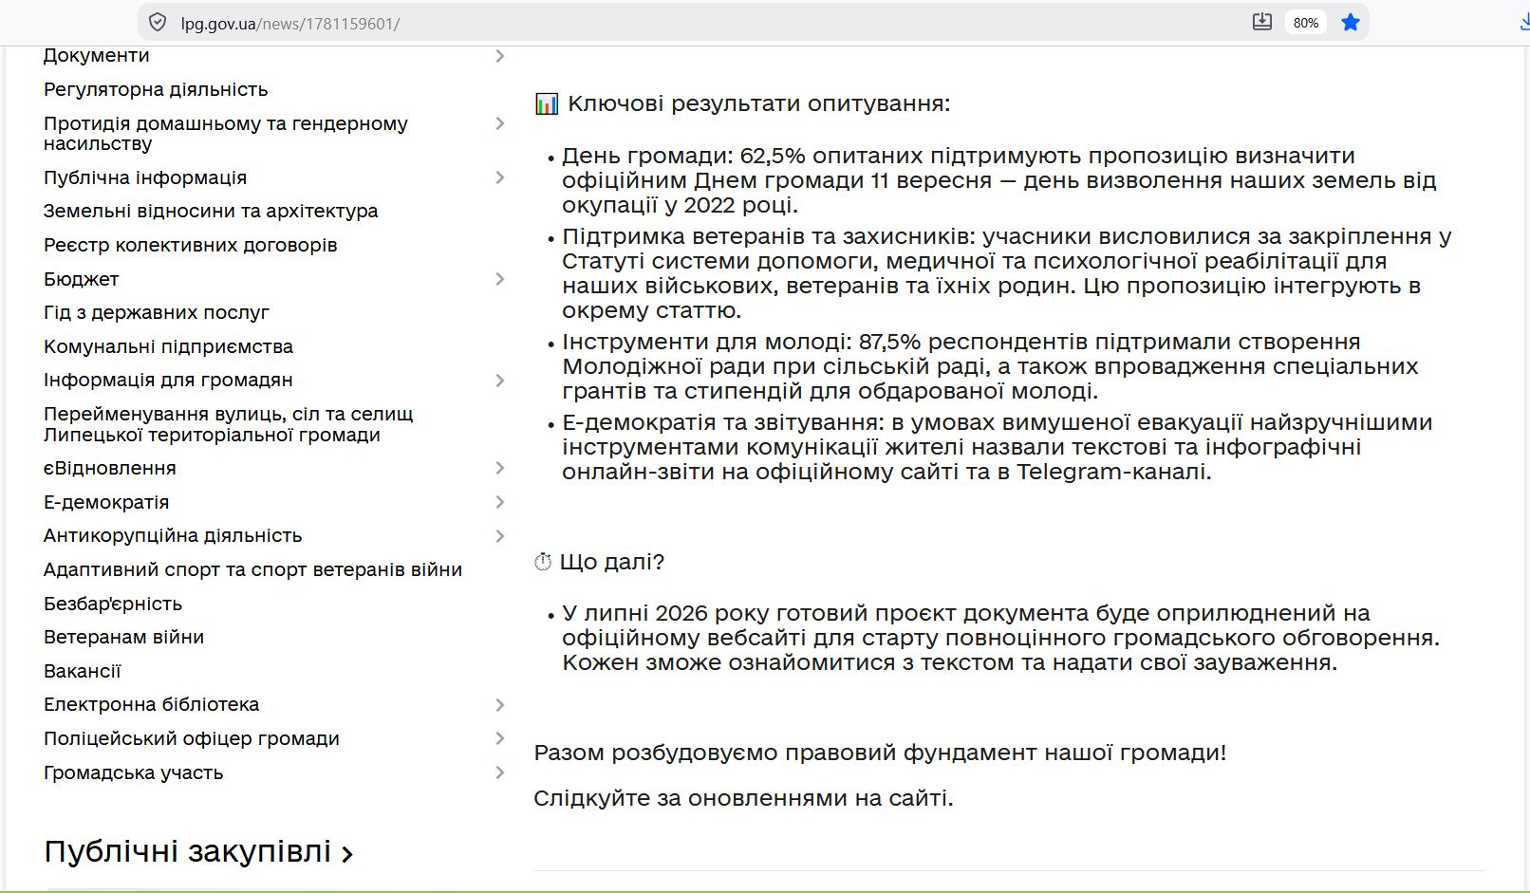The width and height of the screenshot is (1530, 893).
Task: Expand the Антикорупційна діяльність chevron
Action: pos(500,536)
